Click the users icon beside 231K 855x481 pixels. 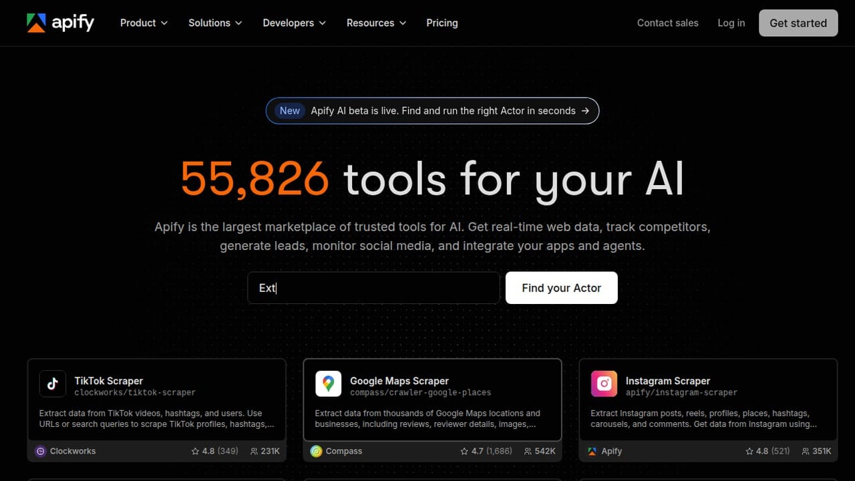tap(254, 451)
